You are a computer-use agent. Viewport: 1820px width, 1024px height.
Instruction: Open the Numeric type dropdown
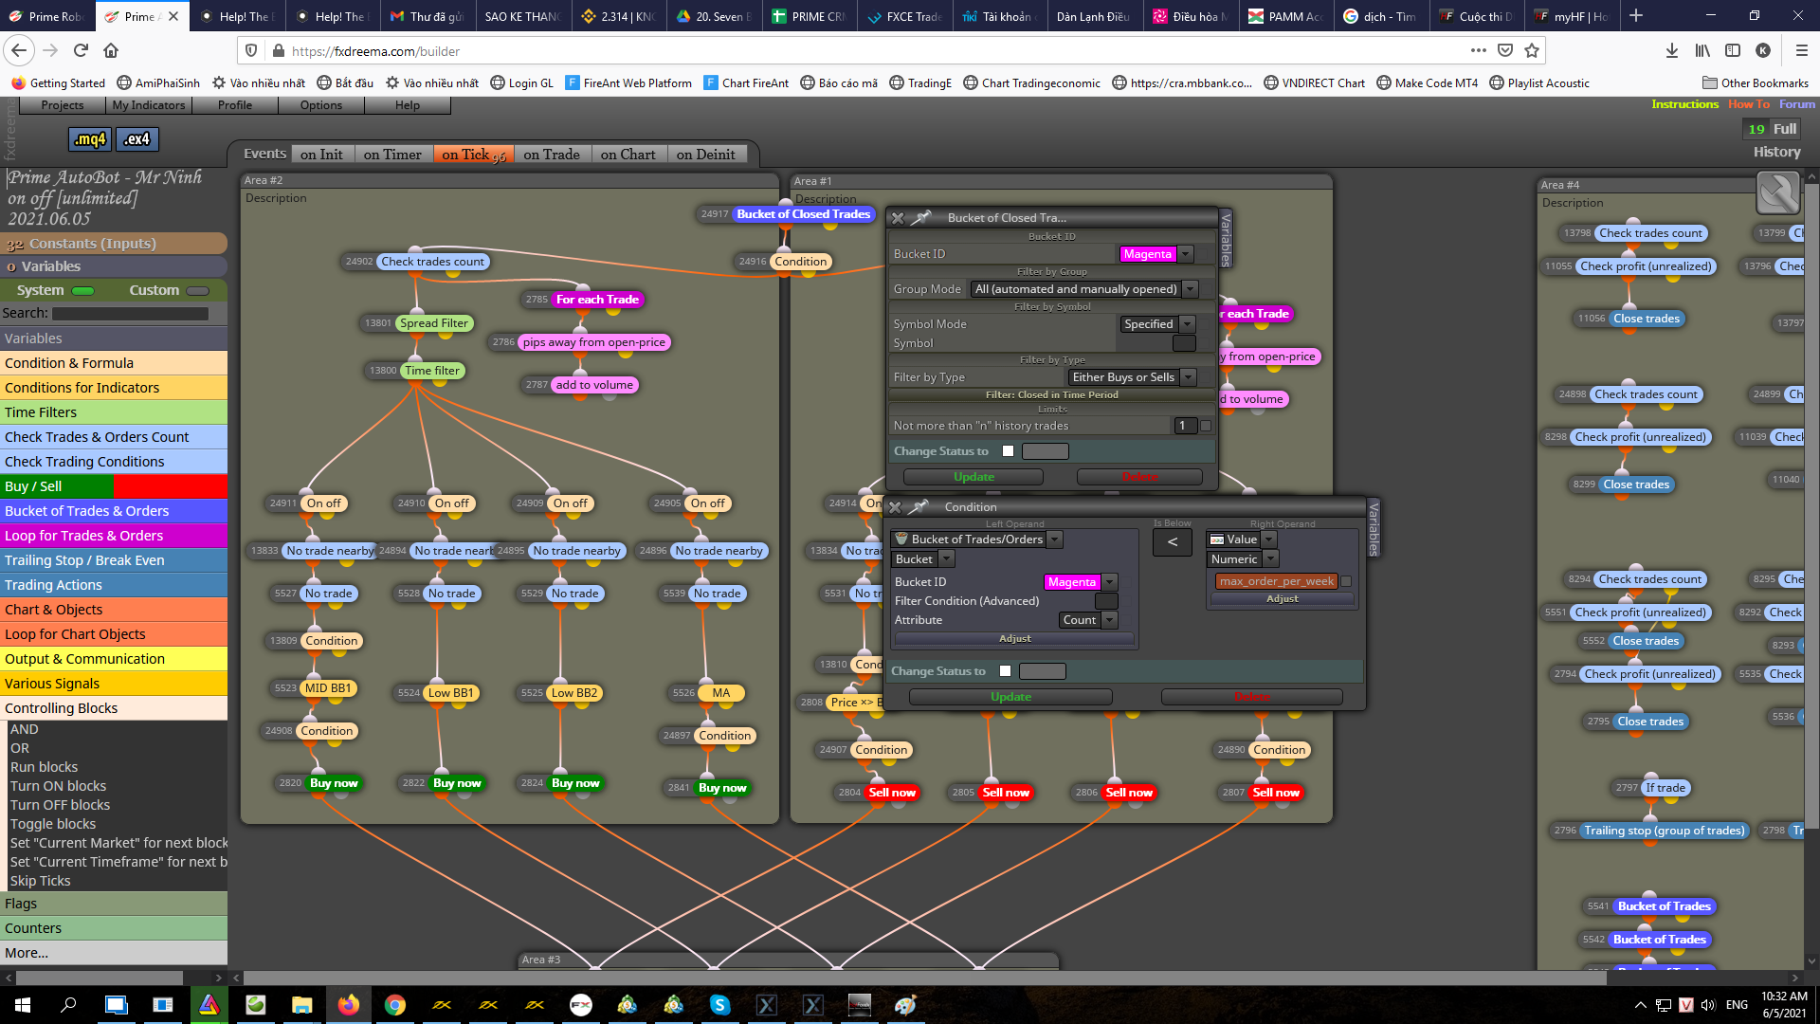tap(1270, 559)
